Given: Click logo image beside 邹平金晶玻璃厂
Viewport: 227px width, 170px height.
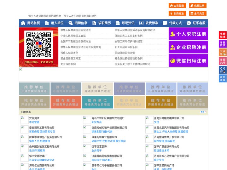Looking at the screenshot, I should click(x=24, y=158).
